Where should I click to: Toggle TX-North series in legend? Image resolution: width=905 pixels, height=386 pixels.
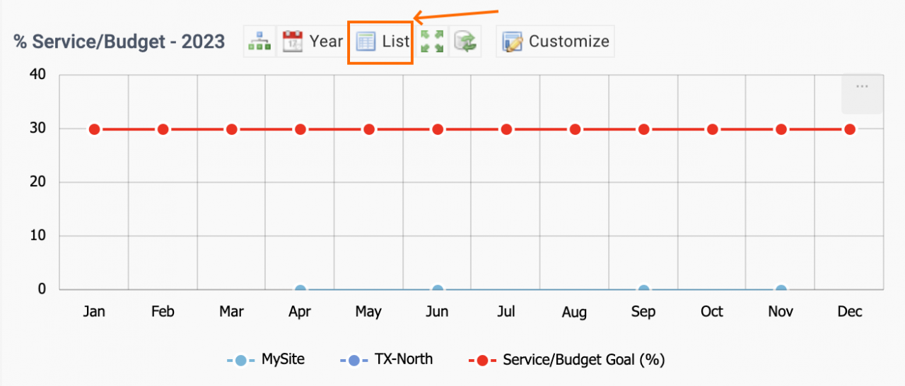[386, 360]
